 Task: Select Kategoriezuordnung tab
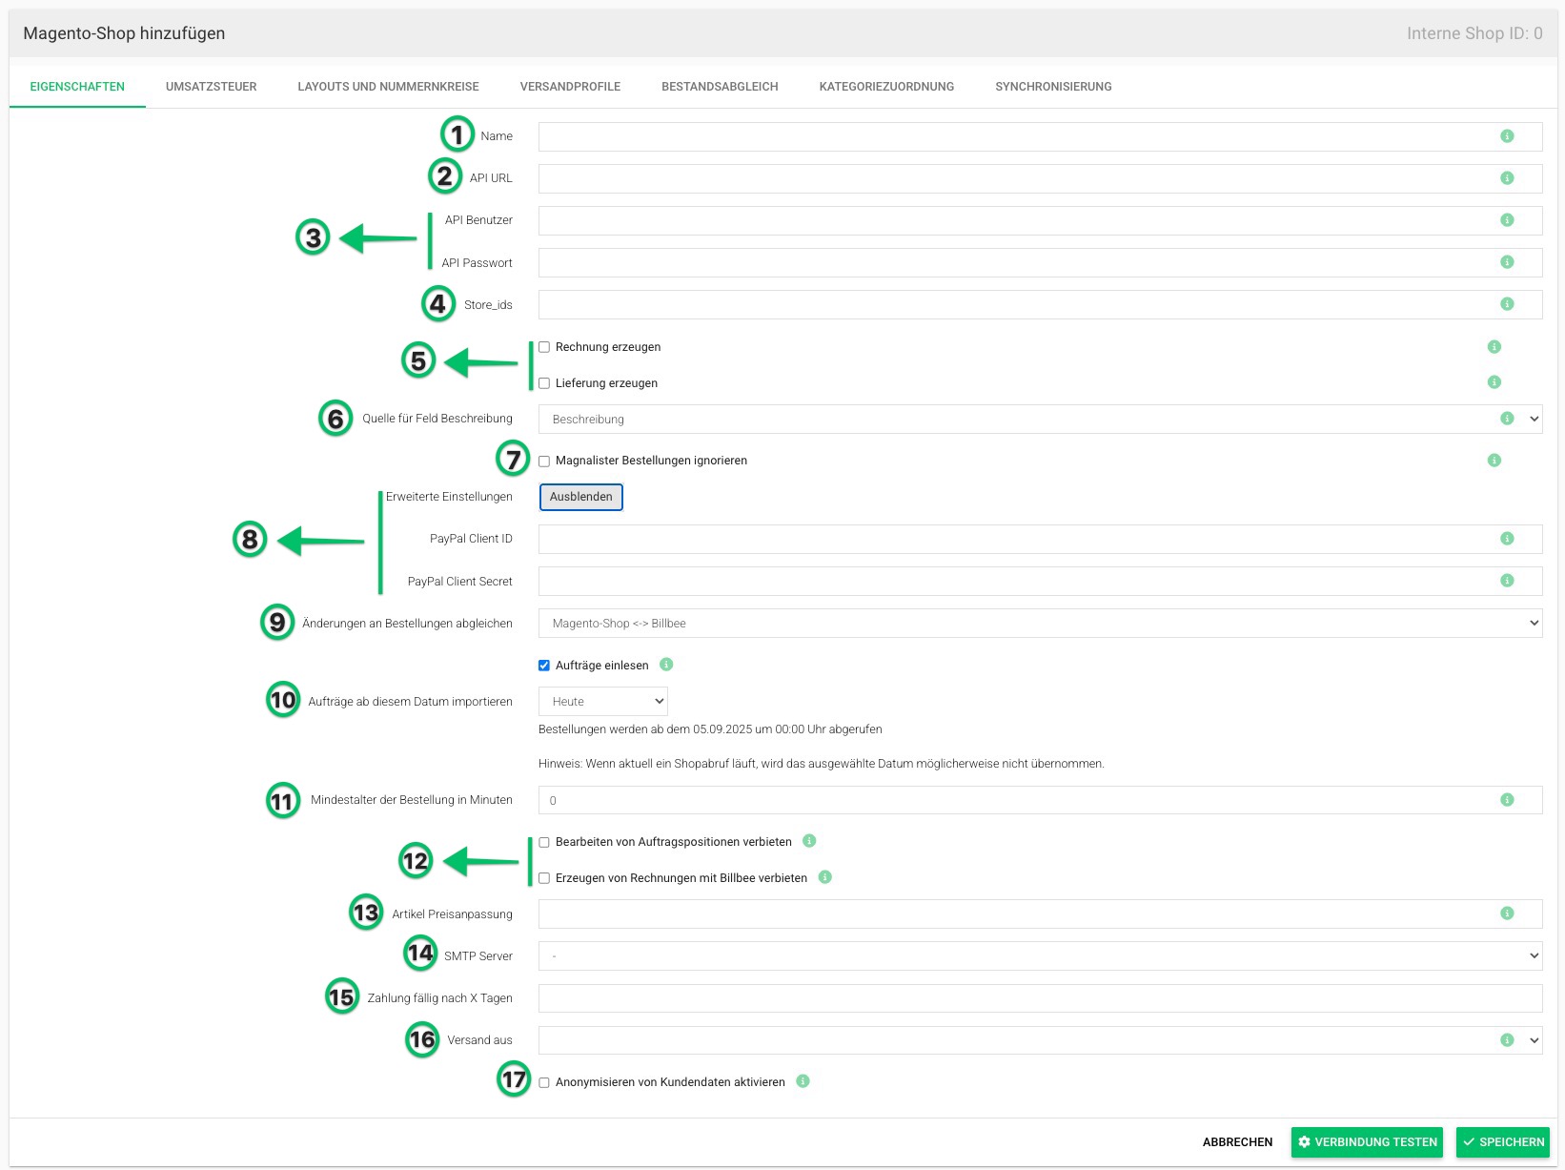[886, 87]
